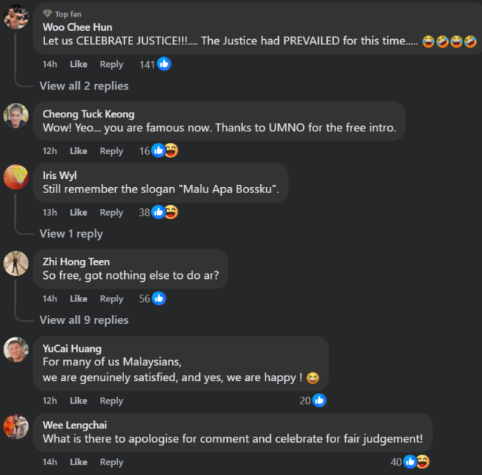This screenshot has width=482, height=475.
Task: Click the 13h timestamp on Iris Wyl's comment
Action: [50, 212]
